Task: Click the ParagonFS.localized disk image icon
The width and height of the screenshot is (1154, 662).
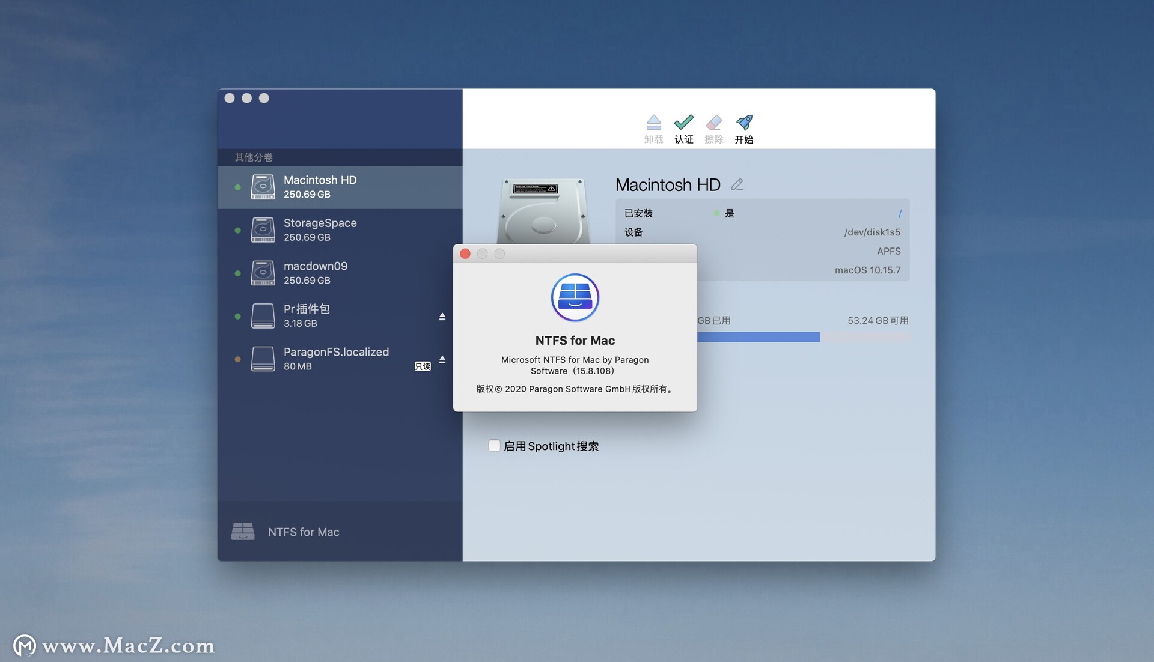Action: (x=263, y=359)
